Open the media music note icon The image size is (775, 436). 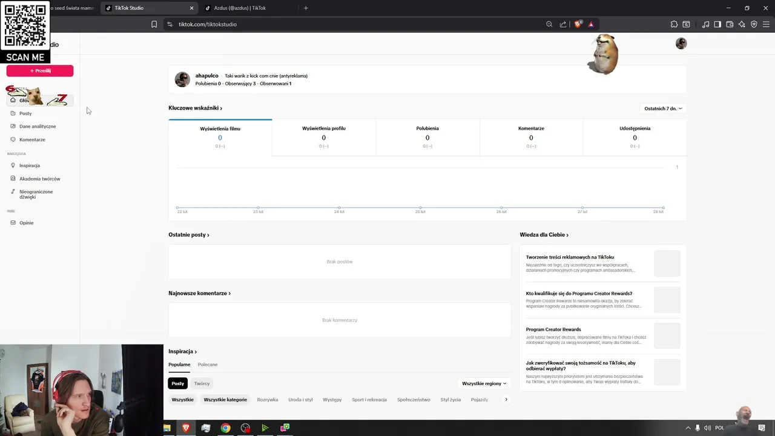point(705,24)
